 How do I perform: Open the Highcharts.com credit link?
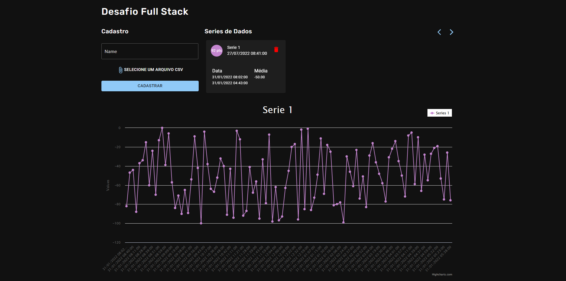[x=442, y=275]
